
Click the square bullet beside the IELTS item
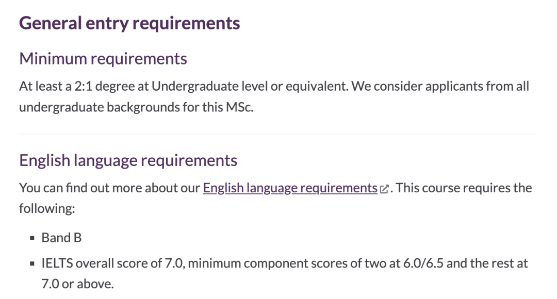32,264
